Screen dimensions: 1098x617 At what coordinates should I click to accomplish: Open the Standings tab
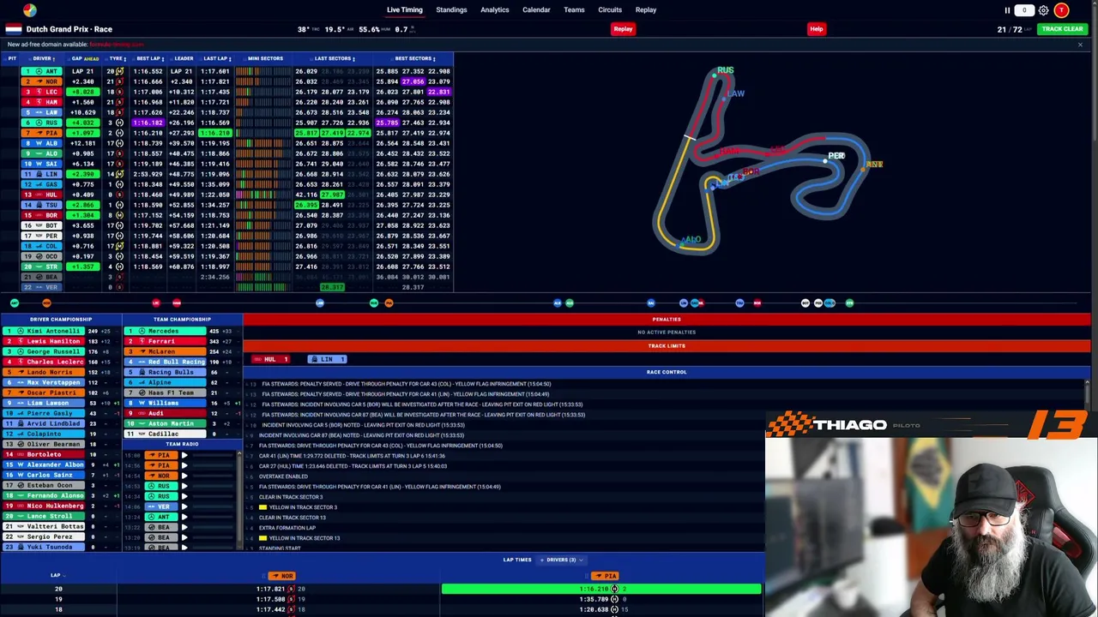(x=451, y=10)
